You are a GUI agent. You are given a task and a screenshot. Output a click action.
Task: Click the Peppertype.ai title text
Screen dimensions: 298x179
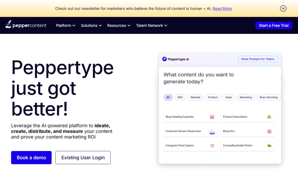click(x=178, y=59)
